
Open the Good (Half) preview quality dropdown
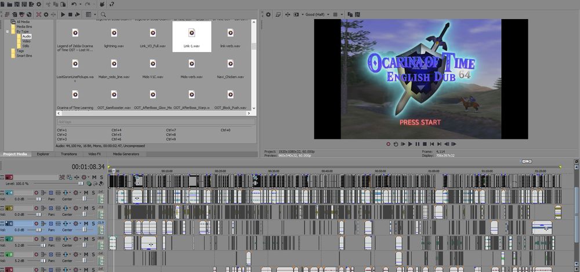pos(317,14)
